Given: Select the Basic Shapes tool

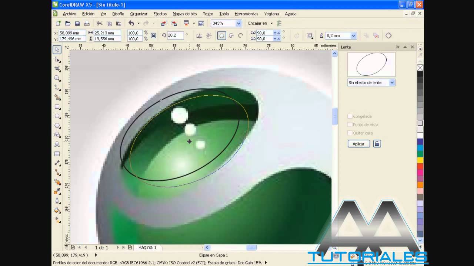Looking at the screenshot, I should click(x=57, y=135).
